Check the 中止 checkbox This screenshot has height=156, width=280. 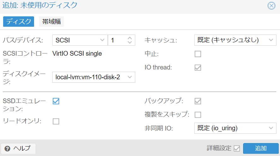[198, 54]
